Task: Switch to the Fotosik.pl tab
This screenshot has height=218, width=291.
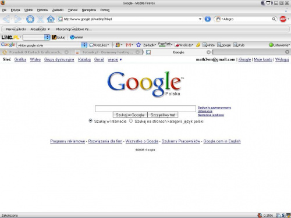Action: click(107, 52)
